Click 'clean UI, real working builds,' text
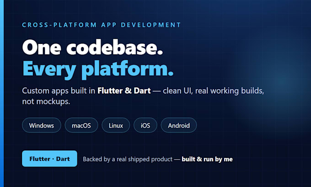This screenshot has height=187, width=311. (x=214, y=91)
